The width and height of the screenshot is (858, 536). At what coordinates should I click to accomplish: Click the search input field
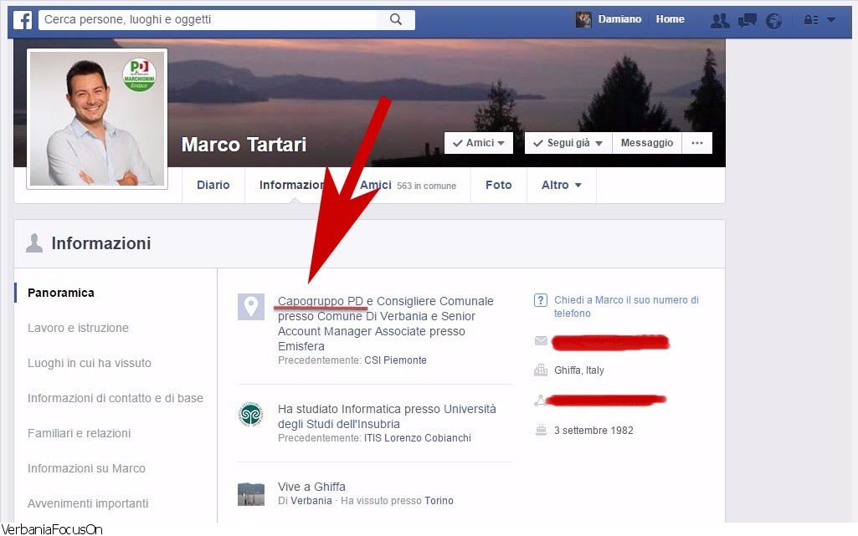209,19
